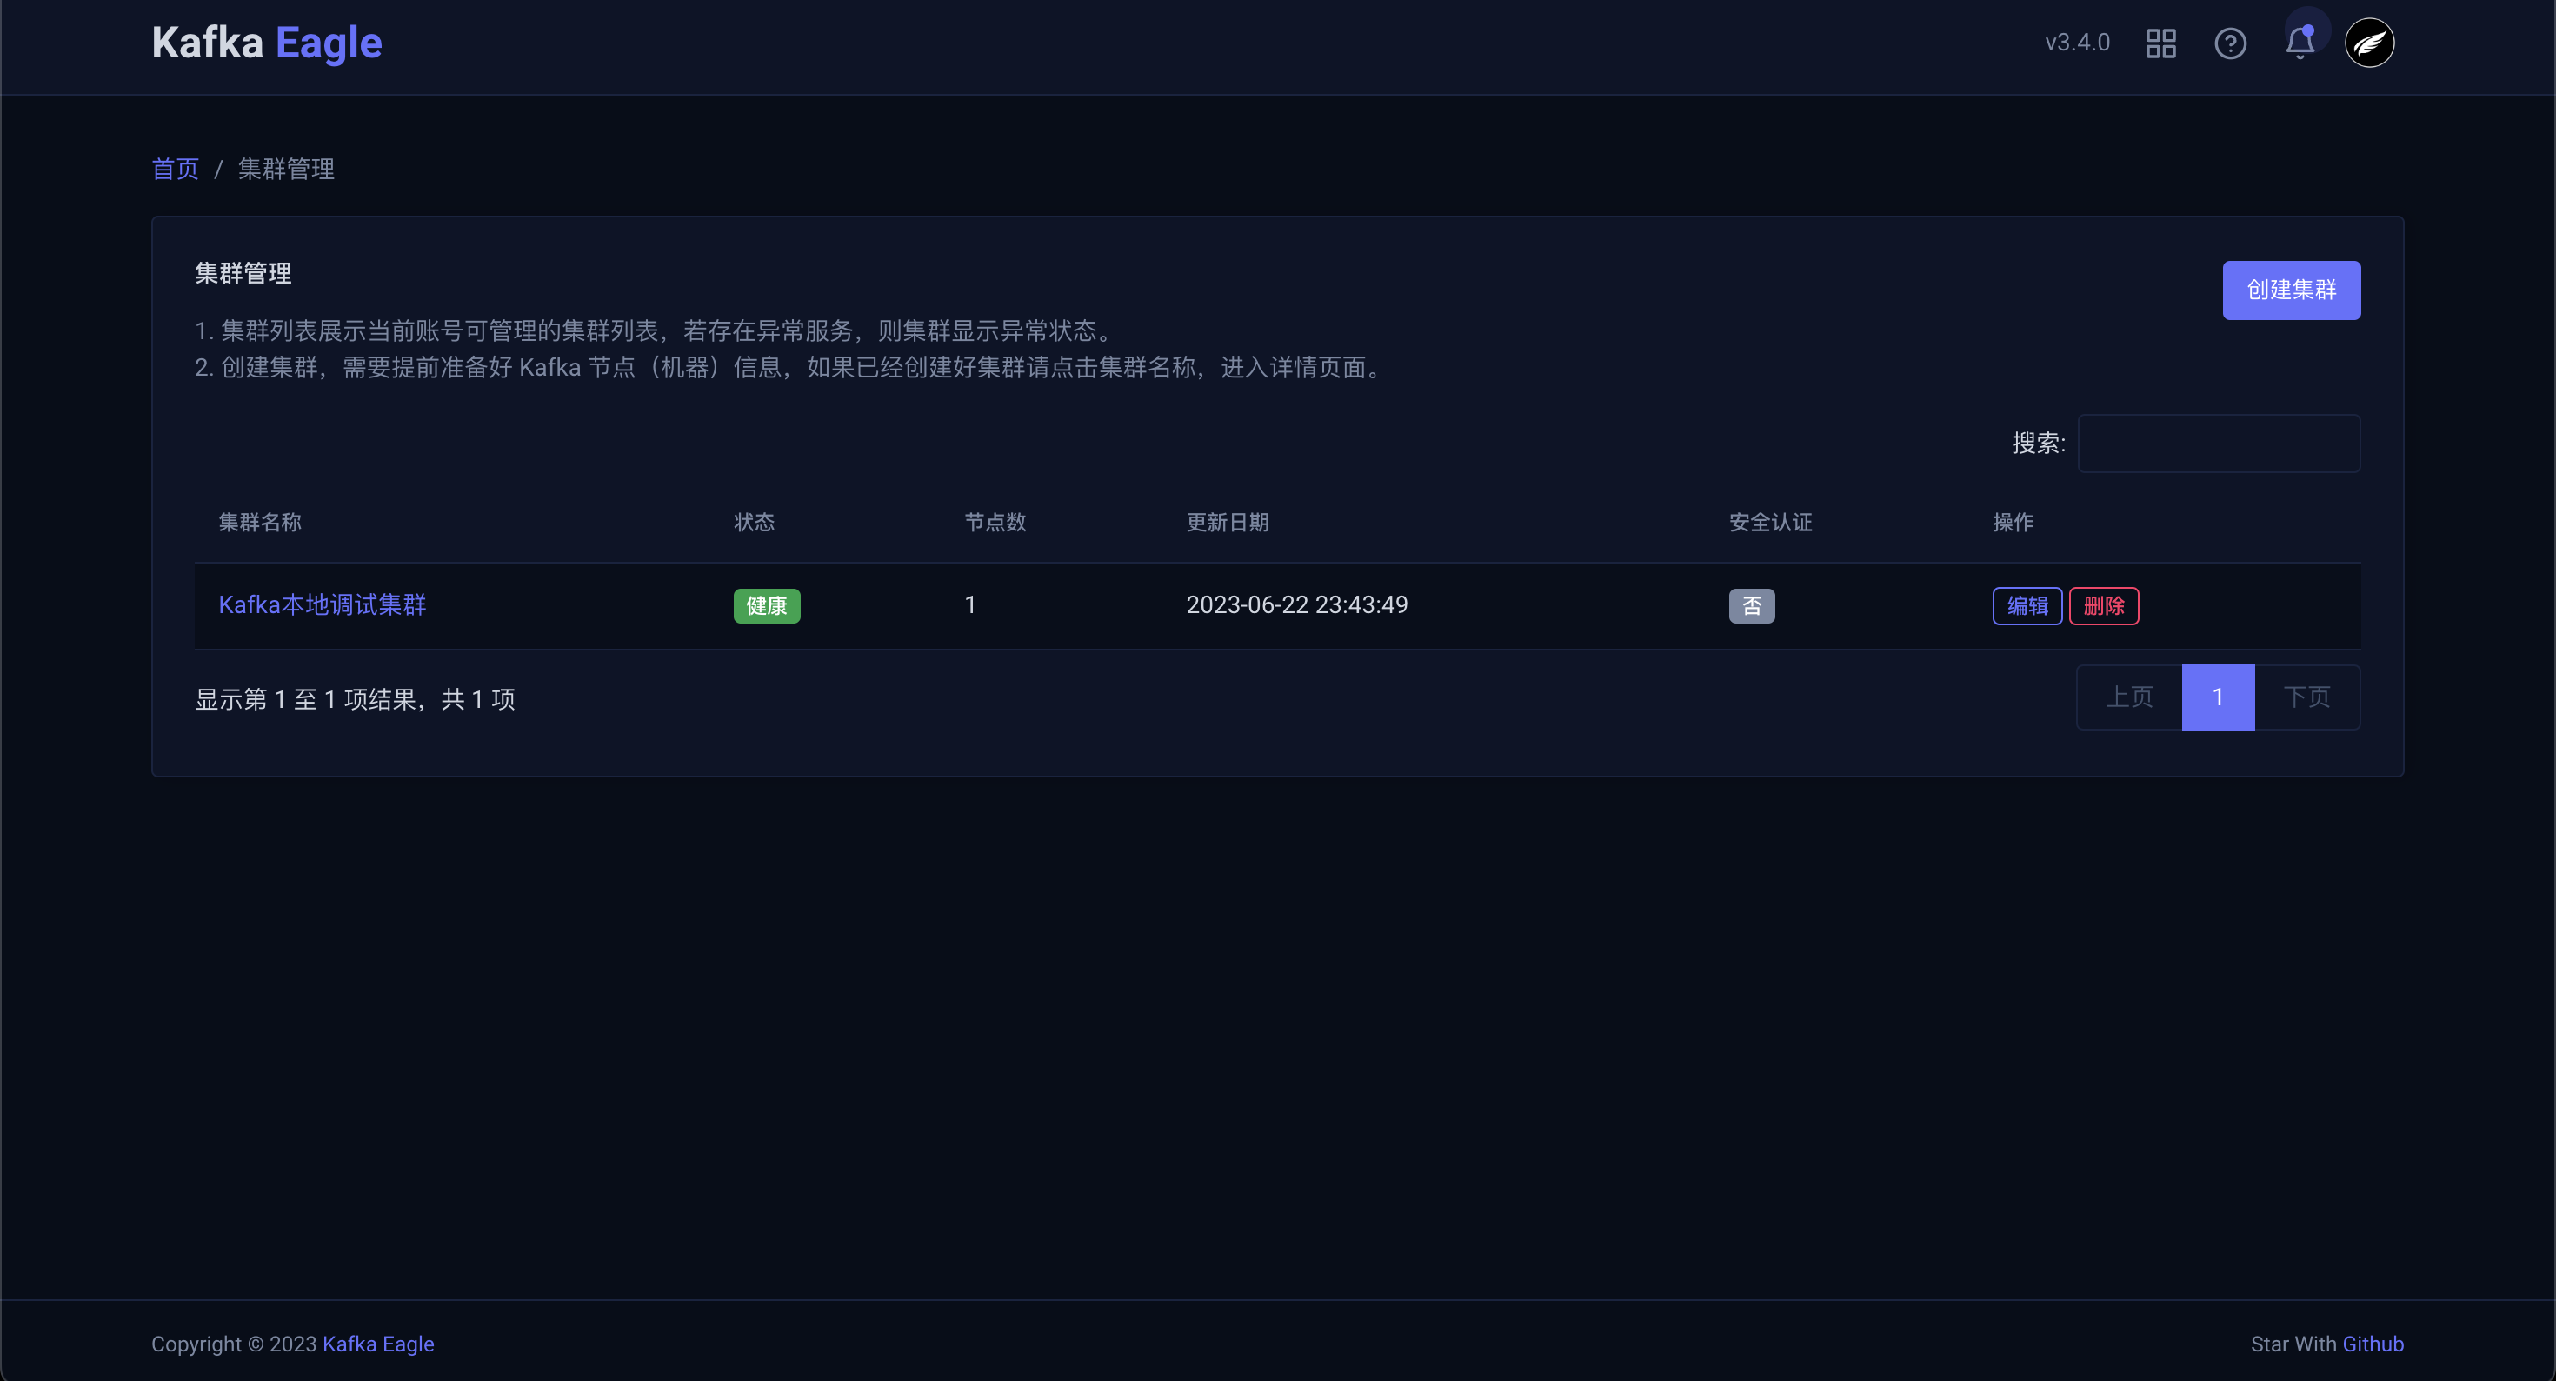The height and width of the screenshot is (1381, 2556).
Task: Sort table by 集群名称 column header
Action: pos(260,522)
